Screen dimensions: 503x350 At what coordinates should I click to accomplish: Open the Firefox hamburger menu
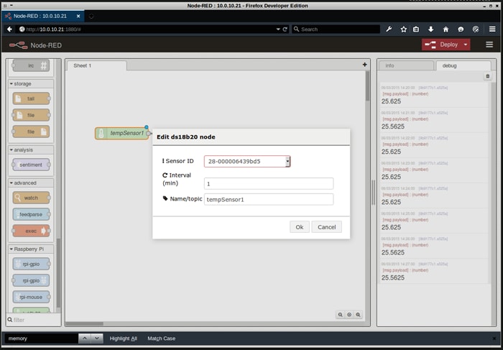492,29
